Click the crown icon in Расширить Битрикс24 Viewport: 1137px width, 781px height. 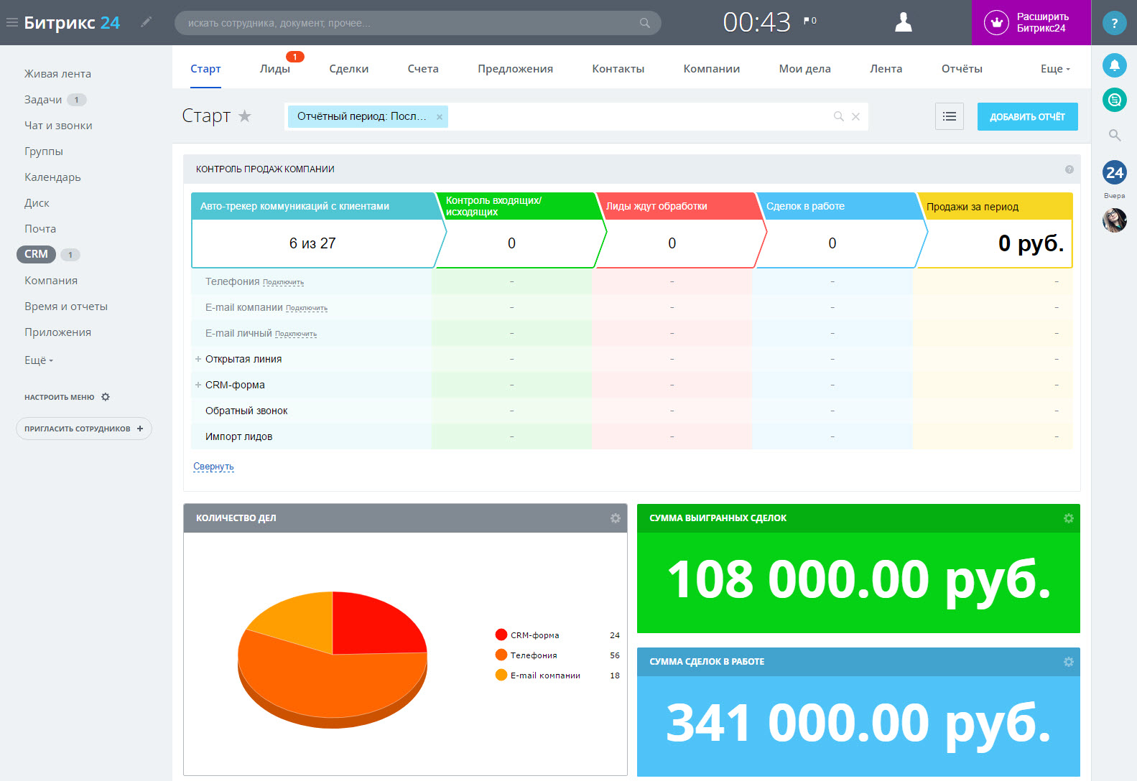click(x=996, y=22)
